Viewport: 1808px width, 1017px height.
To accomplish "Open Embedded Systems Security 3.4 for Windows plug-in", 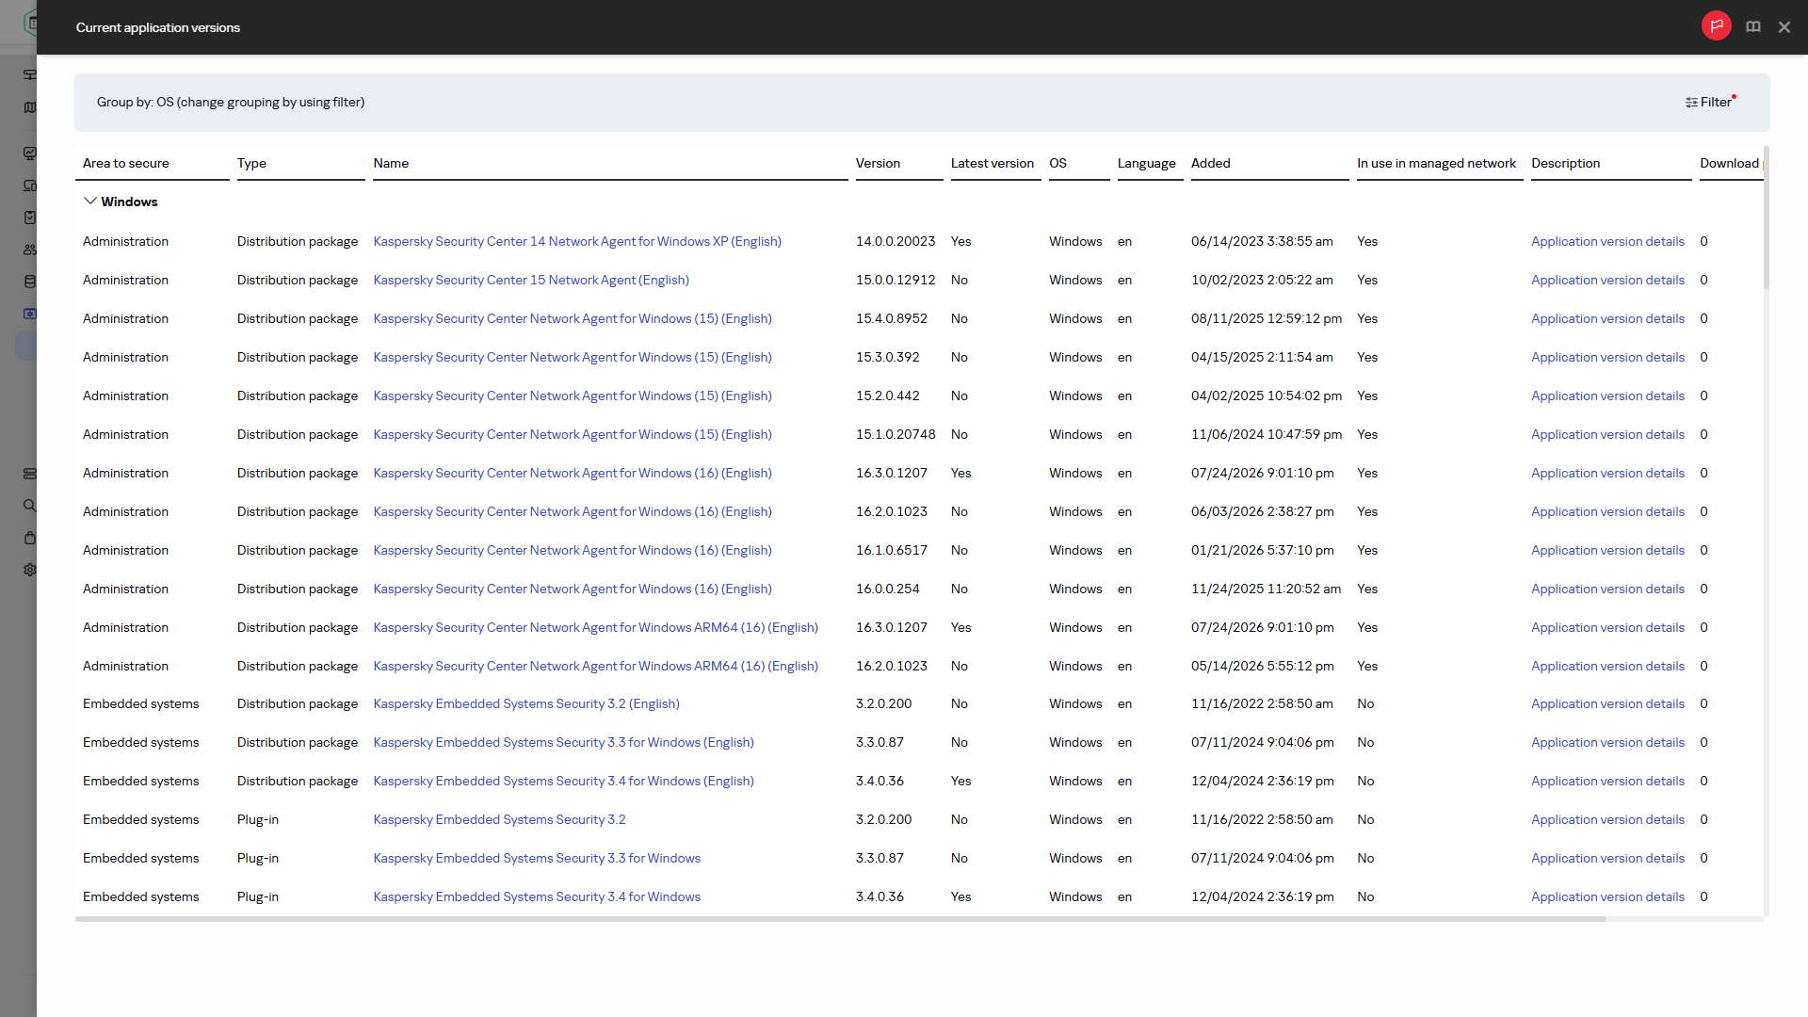I will click(537, 896).
